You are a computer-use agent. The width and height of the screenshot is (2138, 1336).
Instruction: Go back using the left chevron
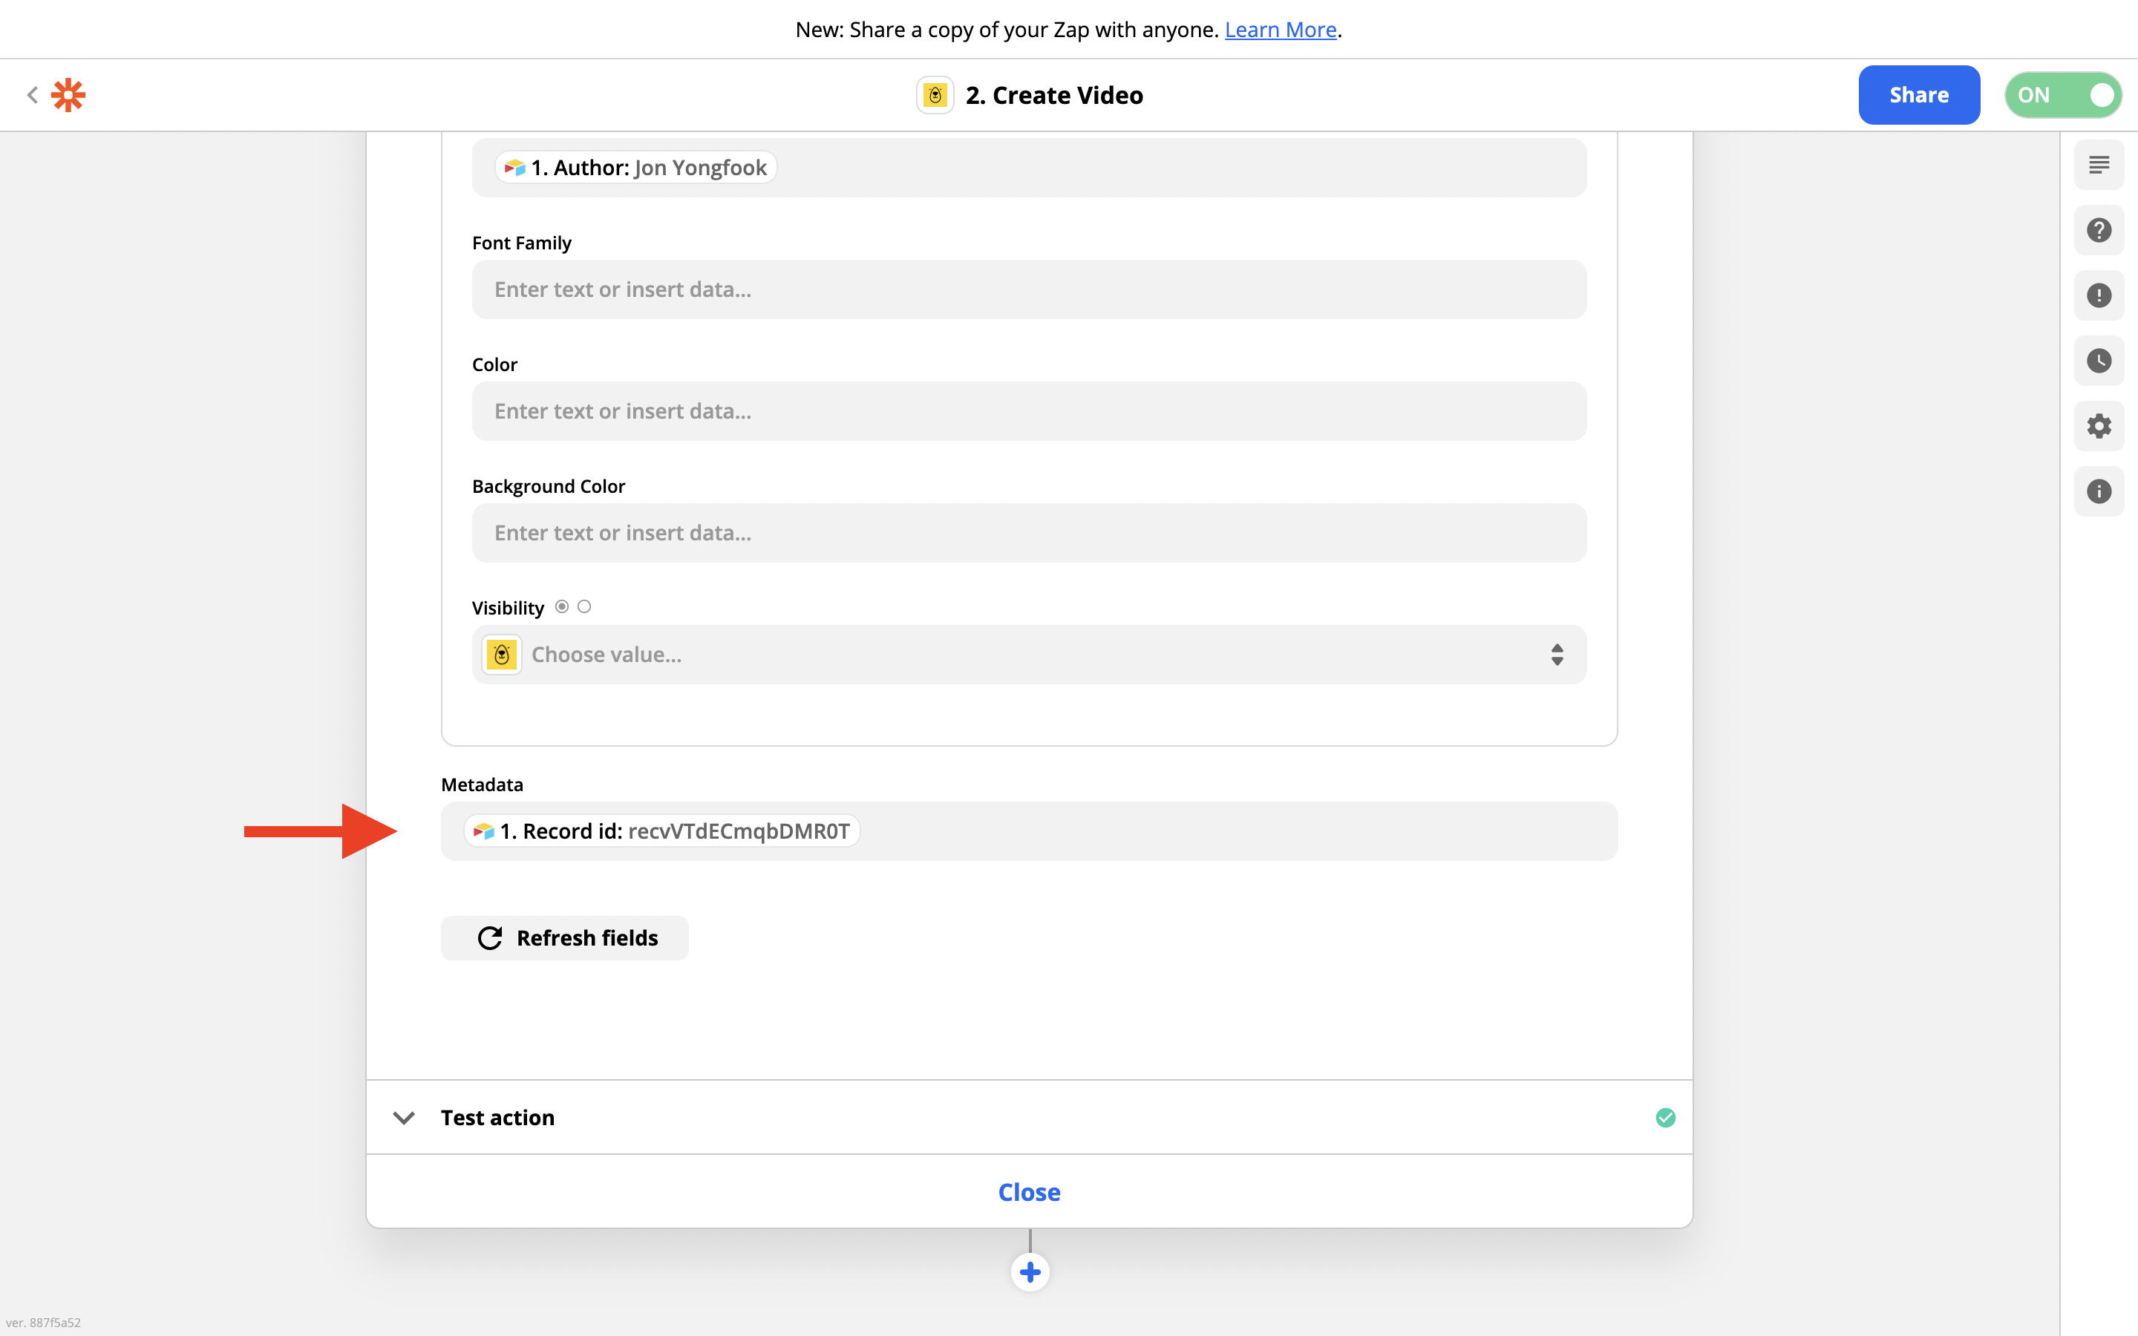[x=33, y=94]
